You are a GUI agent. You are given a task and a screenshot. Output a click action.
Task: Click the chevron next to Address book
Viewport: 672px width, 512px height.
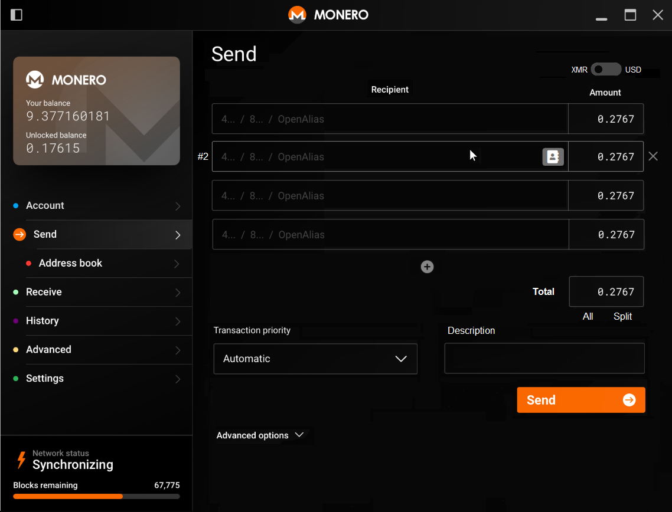[x=177, y=264]
